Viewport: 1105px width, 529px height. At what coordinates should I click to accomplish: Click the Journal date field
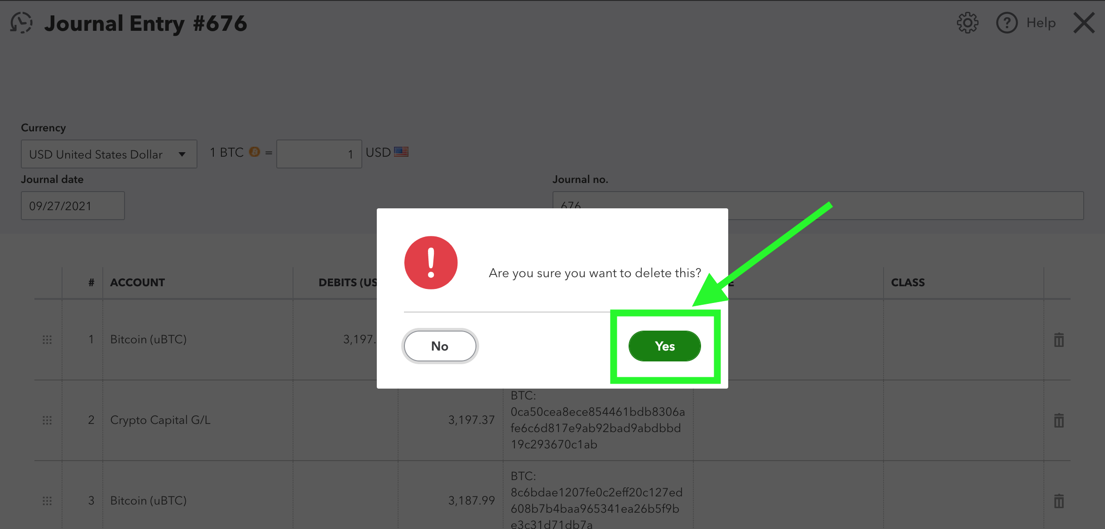coord(72,206)
